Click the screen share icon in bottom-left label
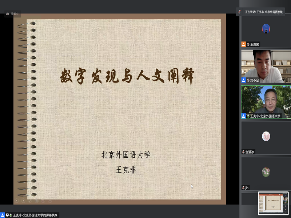 tap(7, 215)
